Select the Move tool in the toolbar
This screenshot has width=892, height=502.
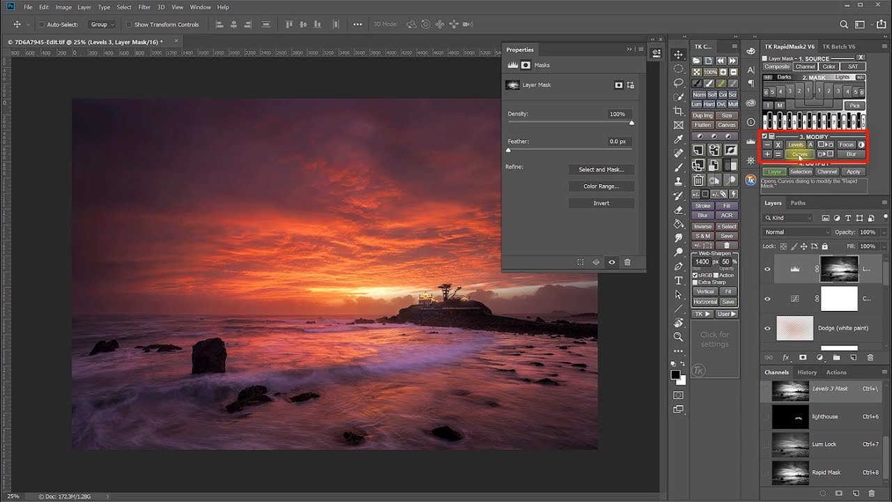[678, 54]
